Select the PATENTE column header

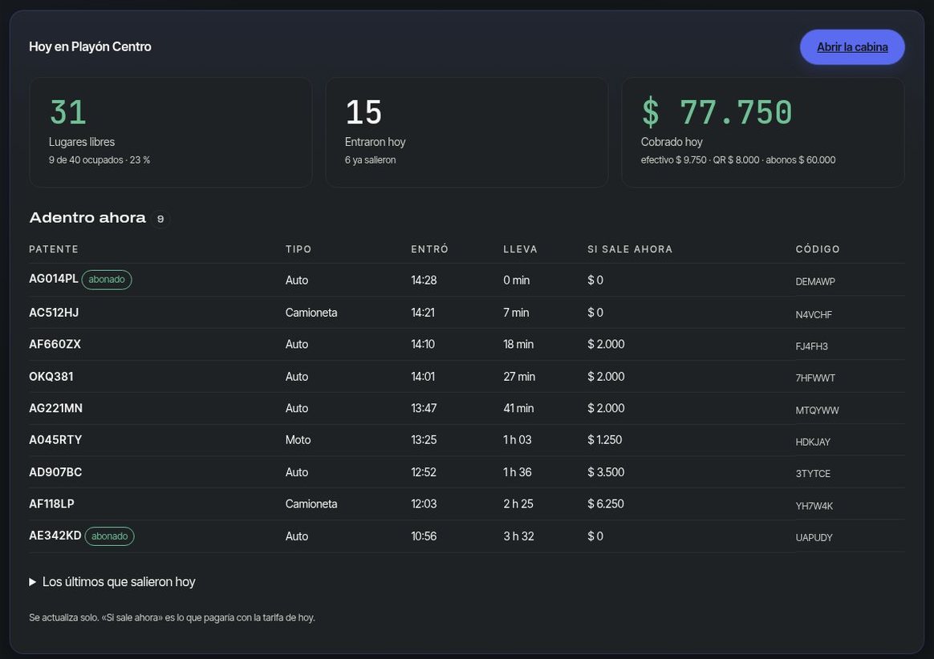click(54, 249)
